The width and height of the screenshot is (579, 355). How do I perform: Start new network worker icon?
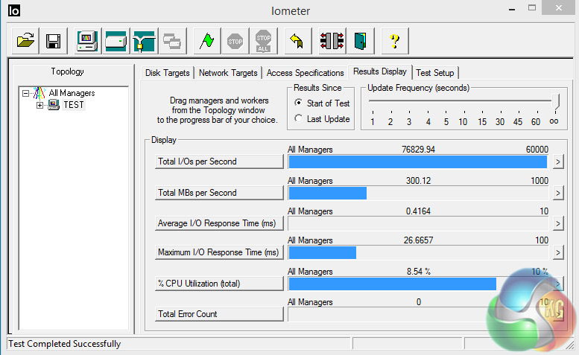(144, 41)
